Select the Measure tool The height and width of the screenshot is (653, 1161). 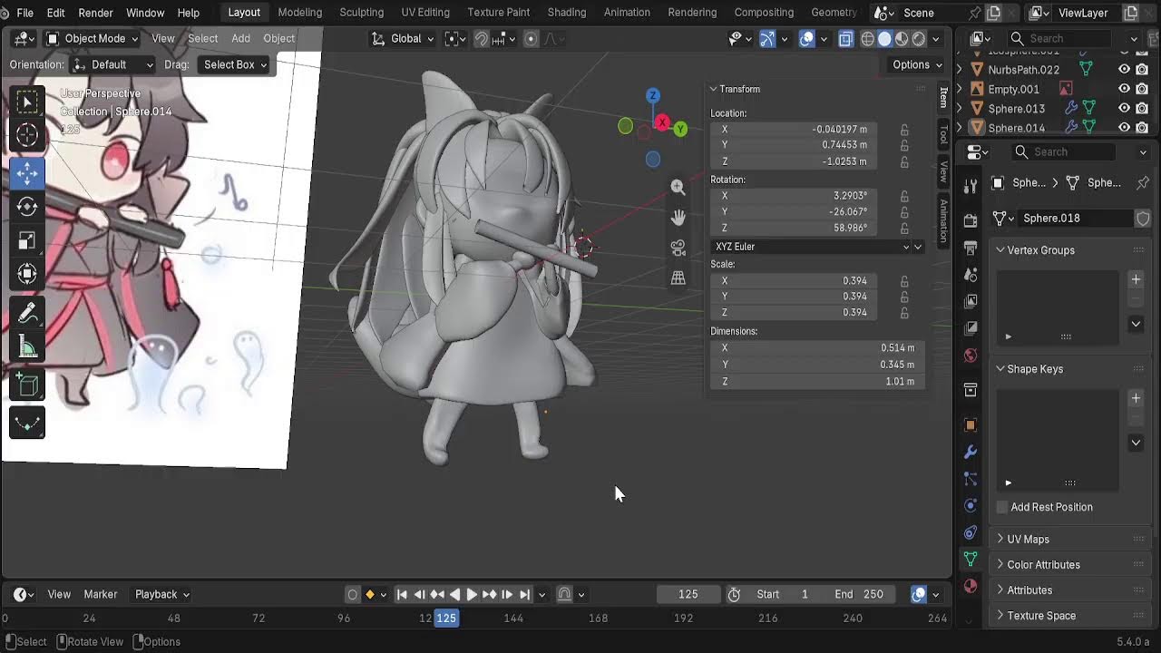[x=27, y=347]
